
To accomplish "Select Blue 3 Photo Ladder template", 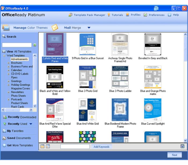I will click(x=120, y=79).
